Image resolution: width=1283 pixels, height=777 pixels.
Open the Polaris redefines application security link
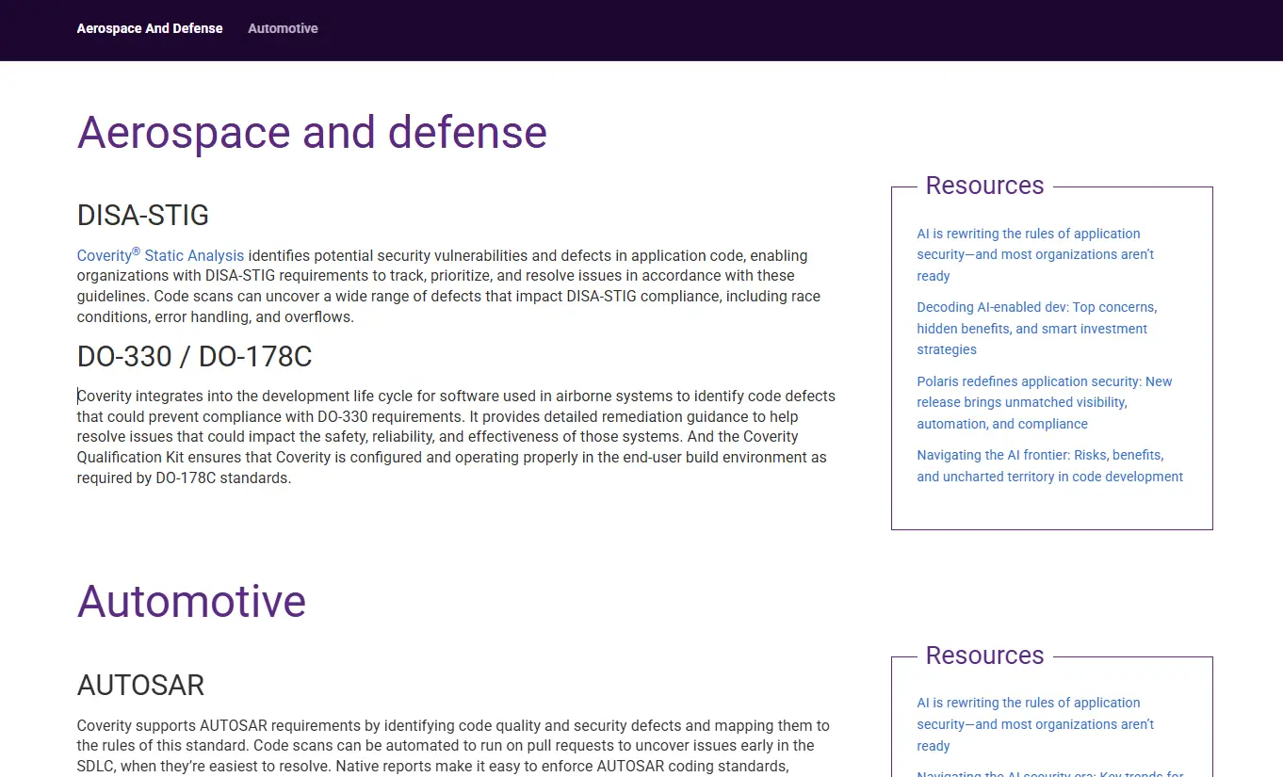coord(1045,402)
